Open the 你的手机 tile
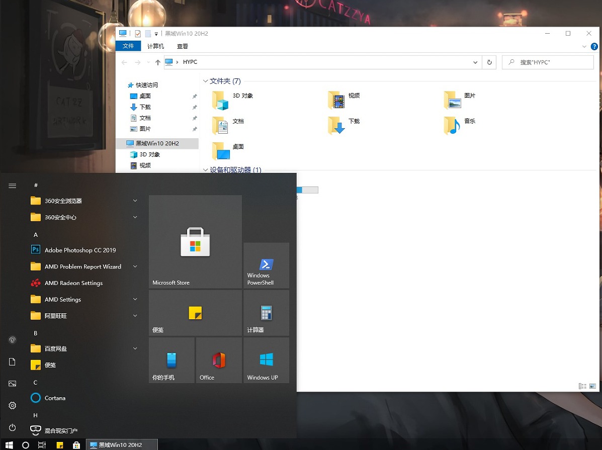602x450 pixels. pyautogui.click(x=171, y=360)
